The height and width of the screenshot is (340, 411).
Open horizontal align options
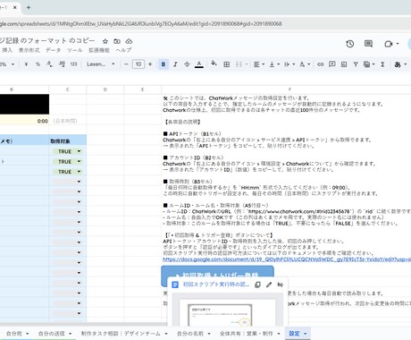(x=259, y=64)
